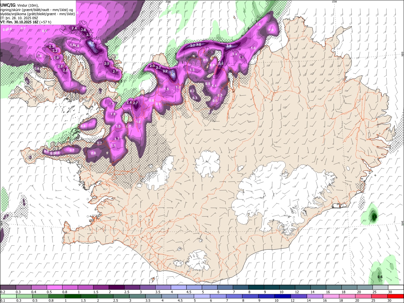
Task: Click the '20W' longitude label at top
Action: [x=168, y=2]
